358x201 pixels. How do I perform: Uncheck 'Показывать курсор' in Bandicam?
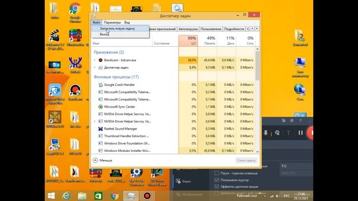pyautogui.click(x=216, y=180)
